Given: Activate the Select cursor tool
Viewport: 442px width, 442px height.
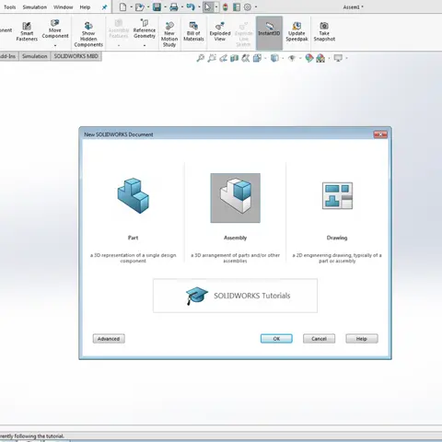Looking at the screenshot, I should (208, 6).
